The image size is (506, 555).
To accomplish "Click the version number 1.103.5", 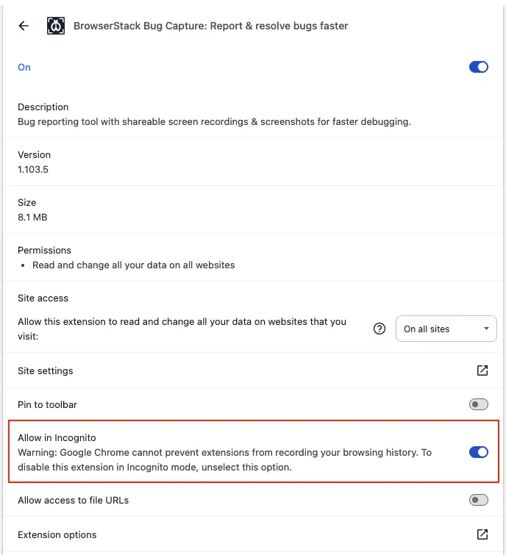I will pos(33,169).
